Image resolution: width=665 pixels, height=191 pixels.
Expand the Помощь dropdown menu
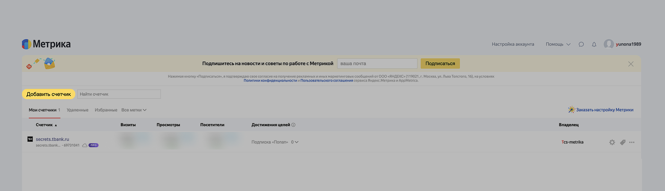coord(558,44)
